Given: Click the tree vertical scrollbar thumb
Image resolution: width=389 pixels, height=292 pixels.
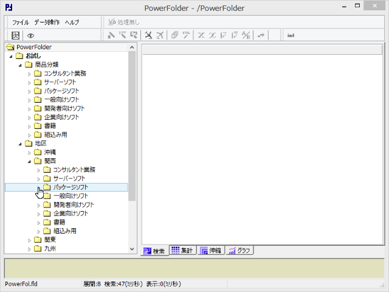Looking at the screenshot, I should tap(132, 126).
